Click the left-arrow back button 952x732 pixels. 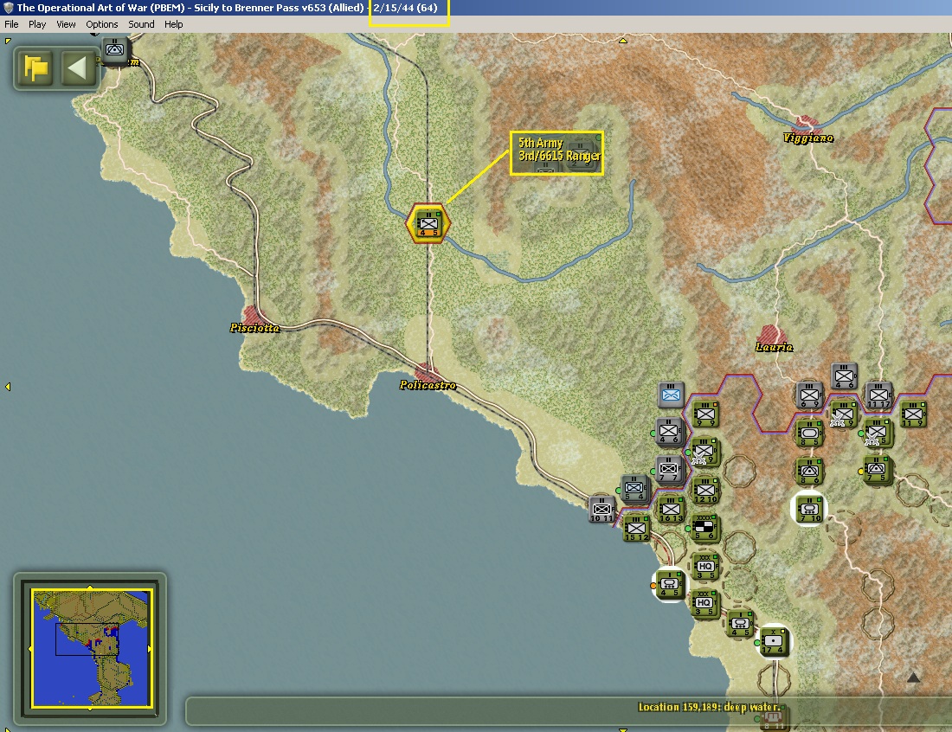76,68
